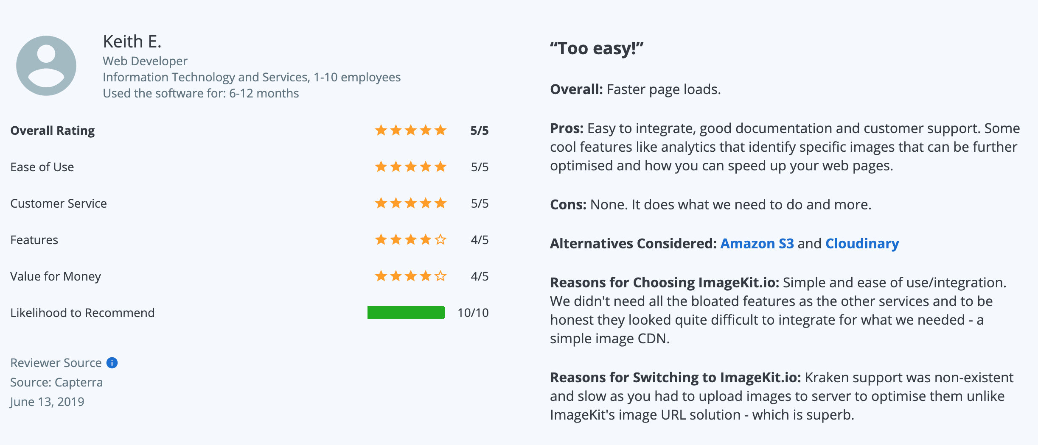The width and height of the screenshot is (1038, 445).
Task: Click the Features four-star rating
Action: point(411,239)
